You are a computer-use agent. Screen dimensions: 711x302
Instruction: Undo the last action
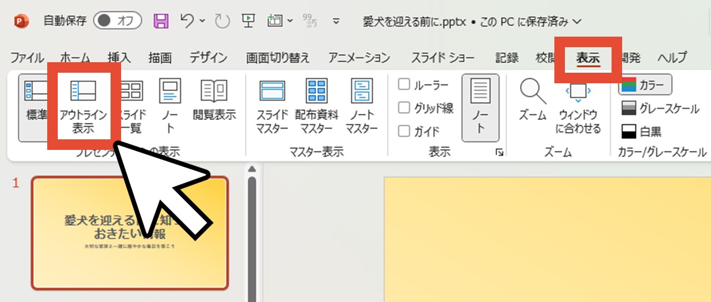tap(187, 21)
